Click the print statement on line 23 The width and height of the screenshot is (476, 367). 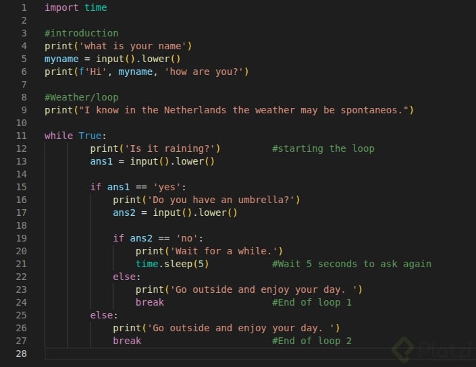click(249, 289)
